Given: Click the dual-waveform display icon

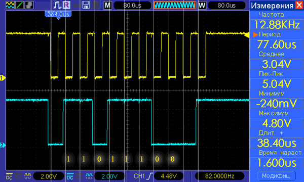Looking at the screenshot, I should coord(10,5).
